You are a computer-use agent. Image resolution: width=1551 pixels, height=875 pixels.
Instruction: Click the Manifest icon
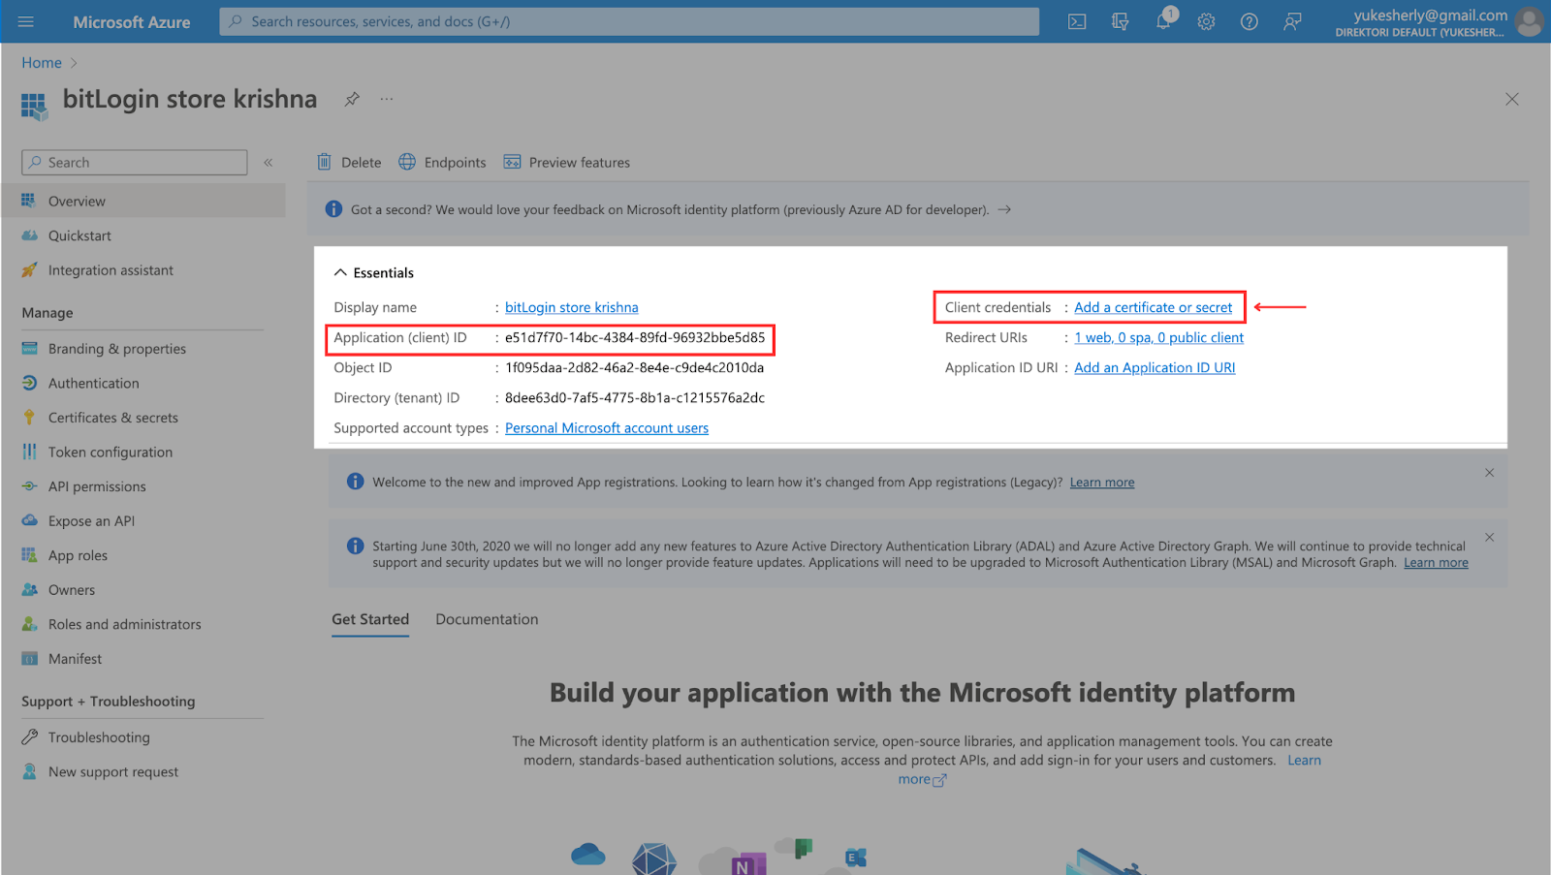pos(30,659)
